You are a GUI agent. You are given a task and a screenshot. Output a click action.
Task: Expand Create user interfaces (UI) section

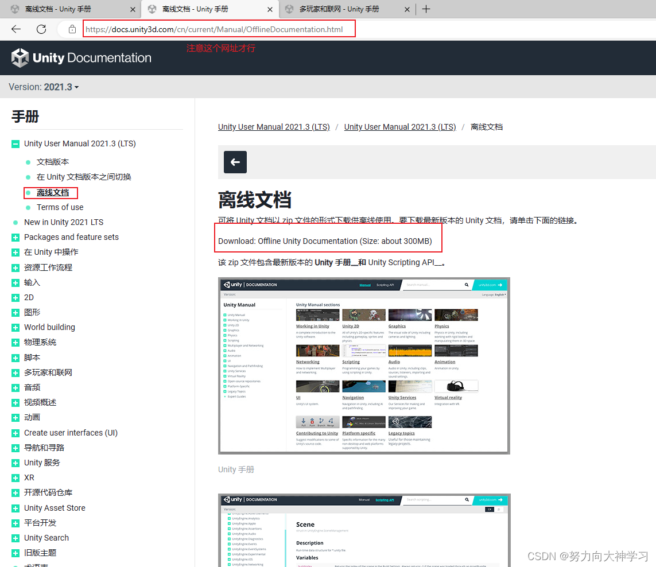click(15, 433)
